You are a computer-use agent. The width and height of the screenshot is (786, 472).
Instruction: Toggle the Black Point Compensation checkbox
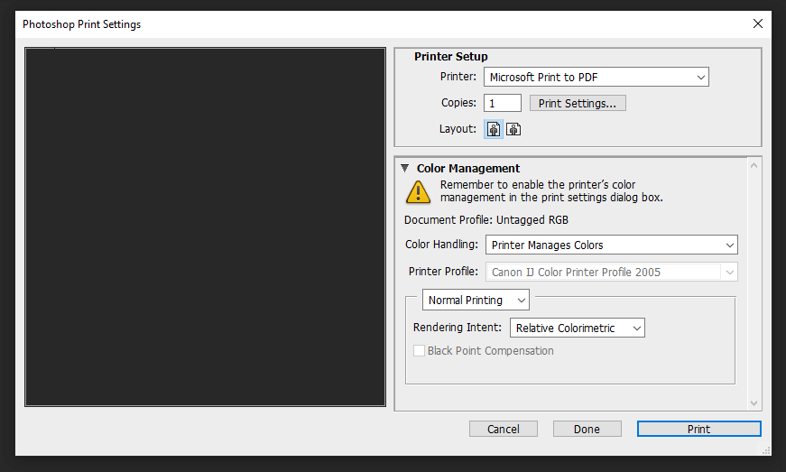click(x=419, y=351)
